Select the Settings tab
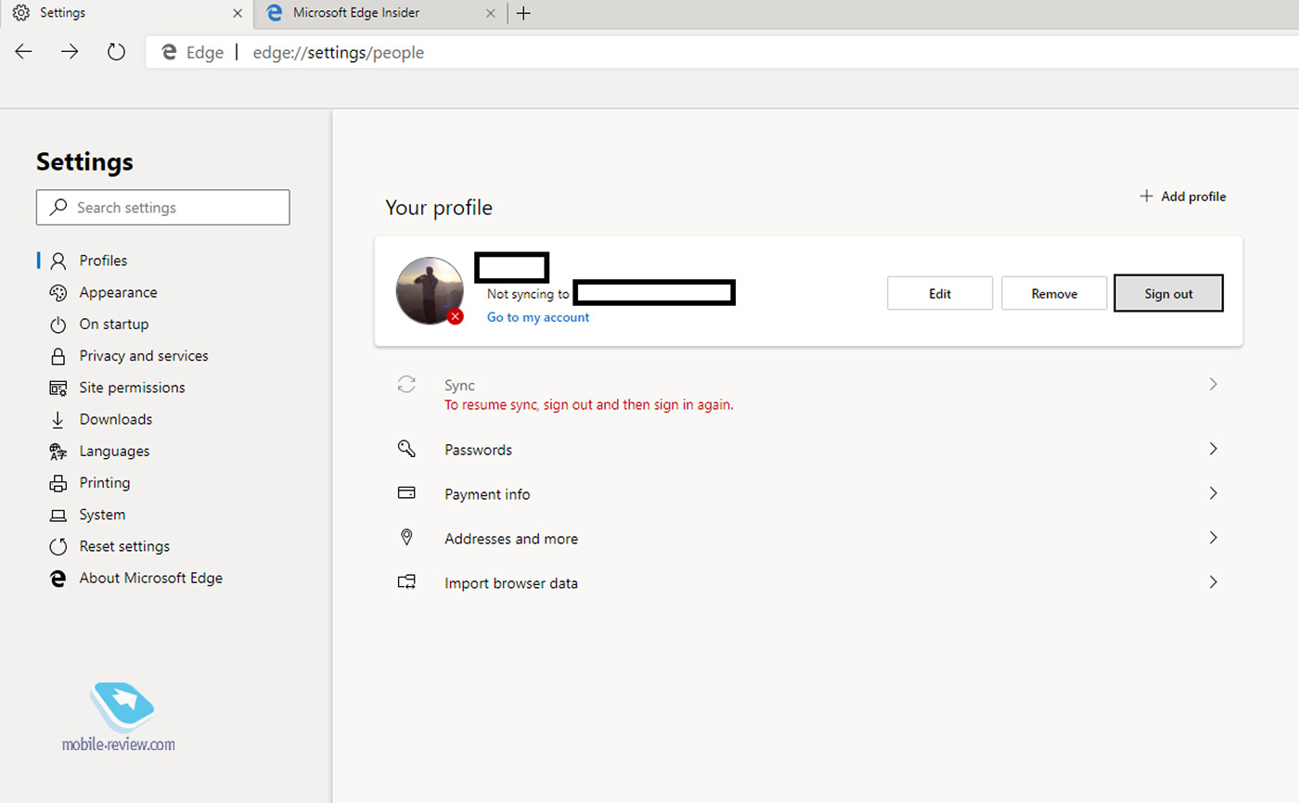This screenshot has height=803, width=1299. 126,13
